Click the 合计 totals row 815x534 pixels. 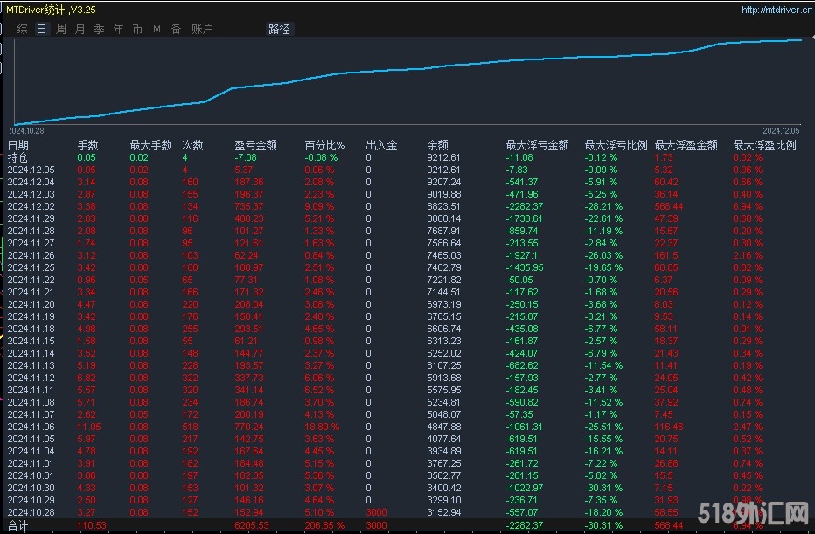point(407,525)
